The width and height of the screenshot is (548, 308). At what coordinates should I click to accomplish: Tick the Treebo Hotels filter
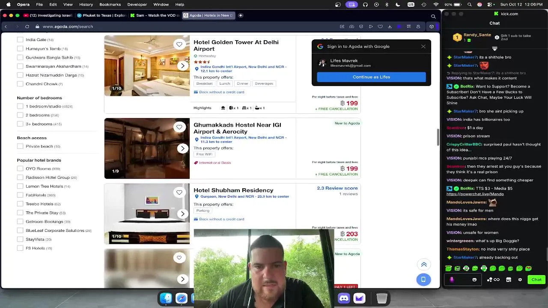pyautogui.click(x=20, y=204)
